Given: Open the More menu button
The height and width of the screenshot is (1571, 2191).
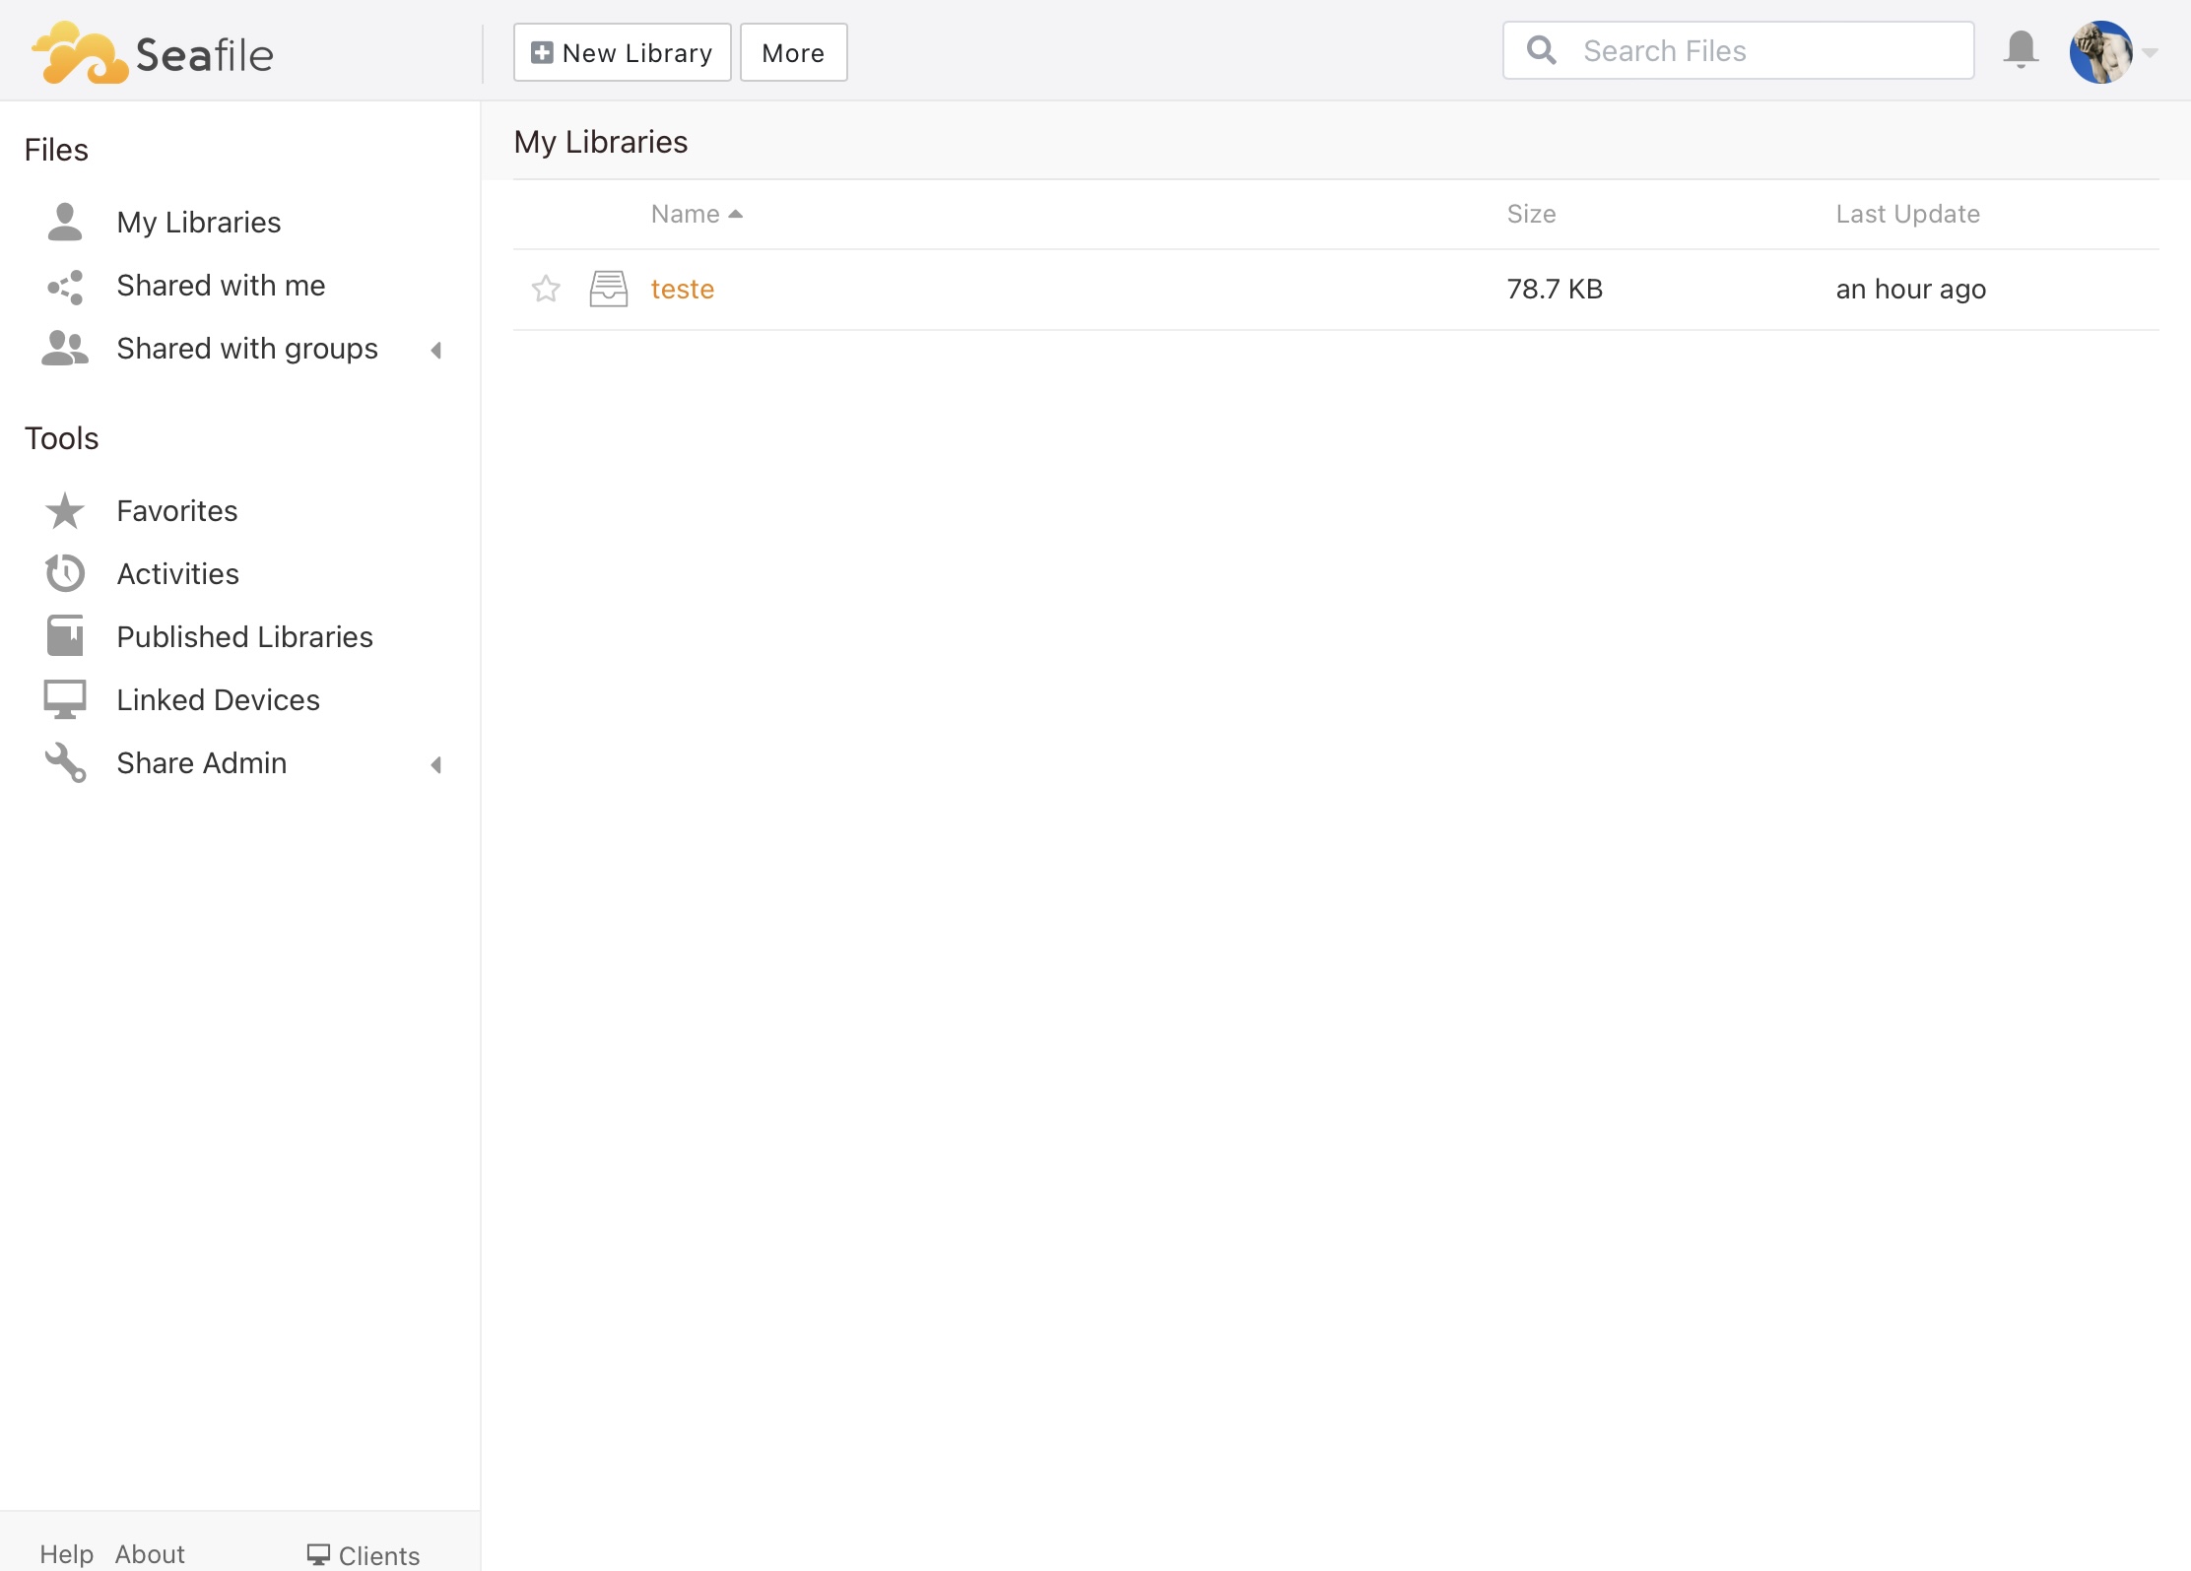Looking at the screenshot, I should coord(793,52).
